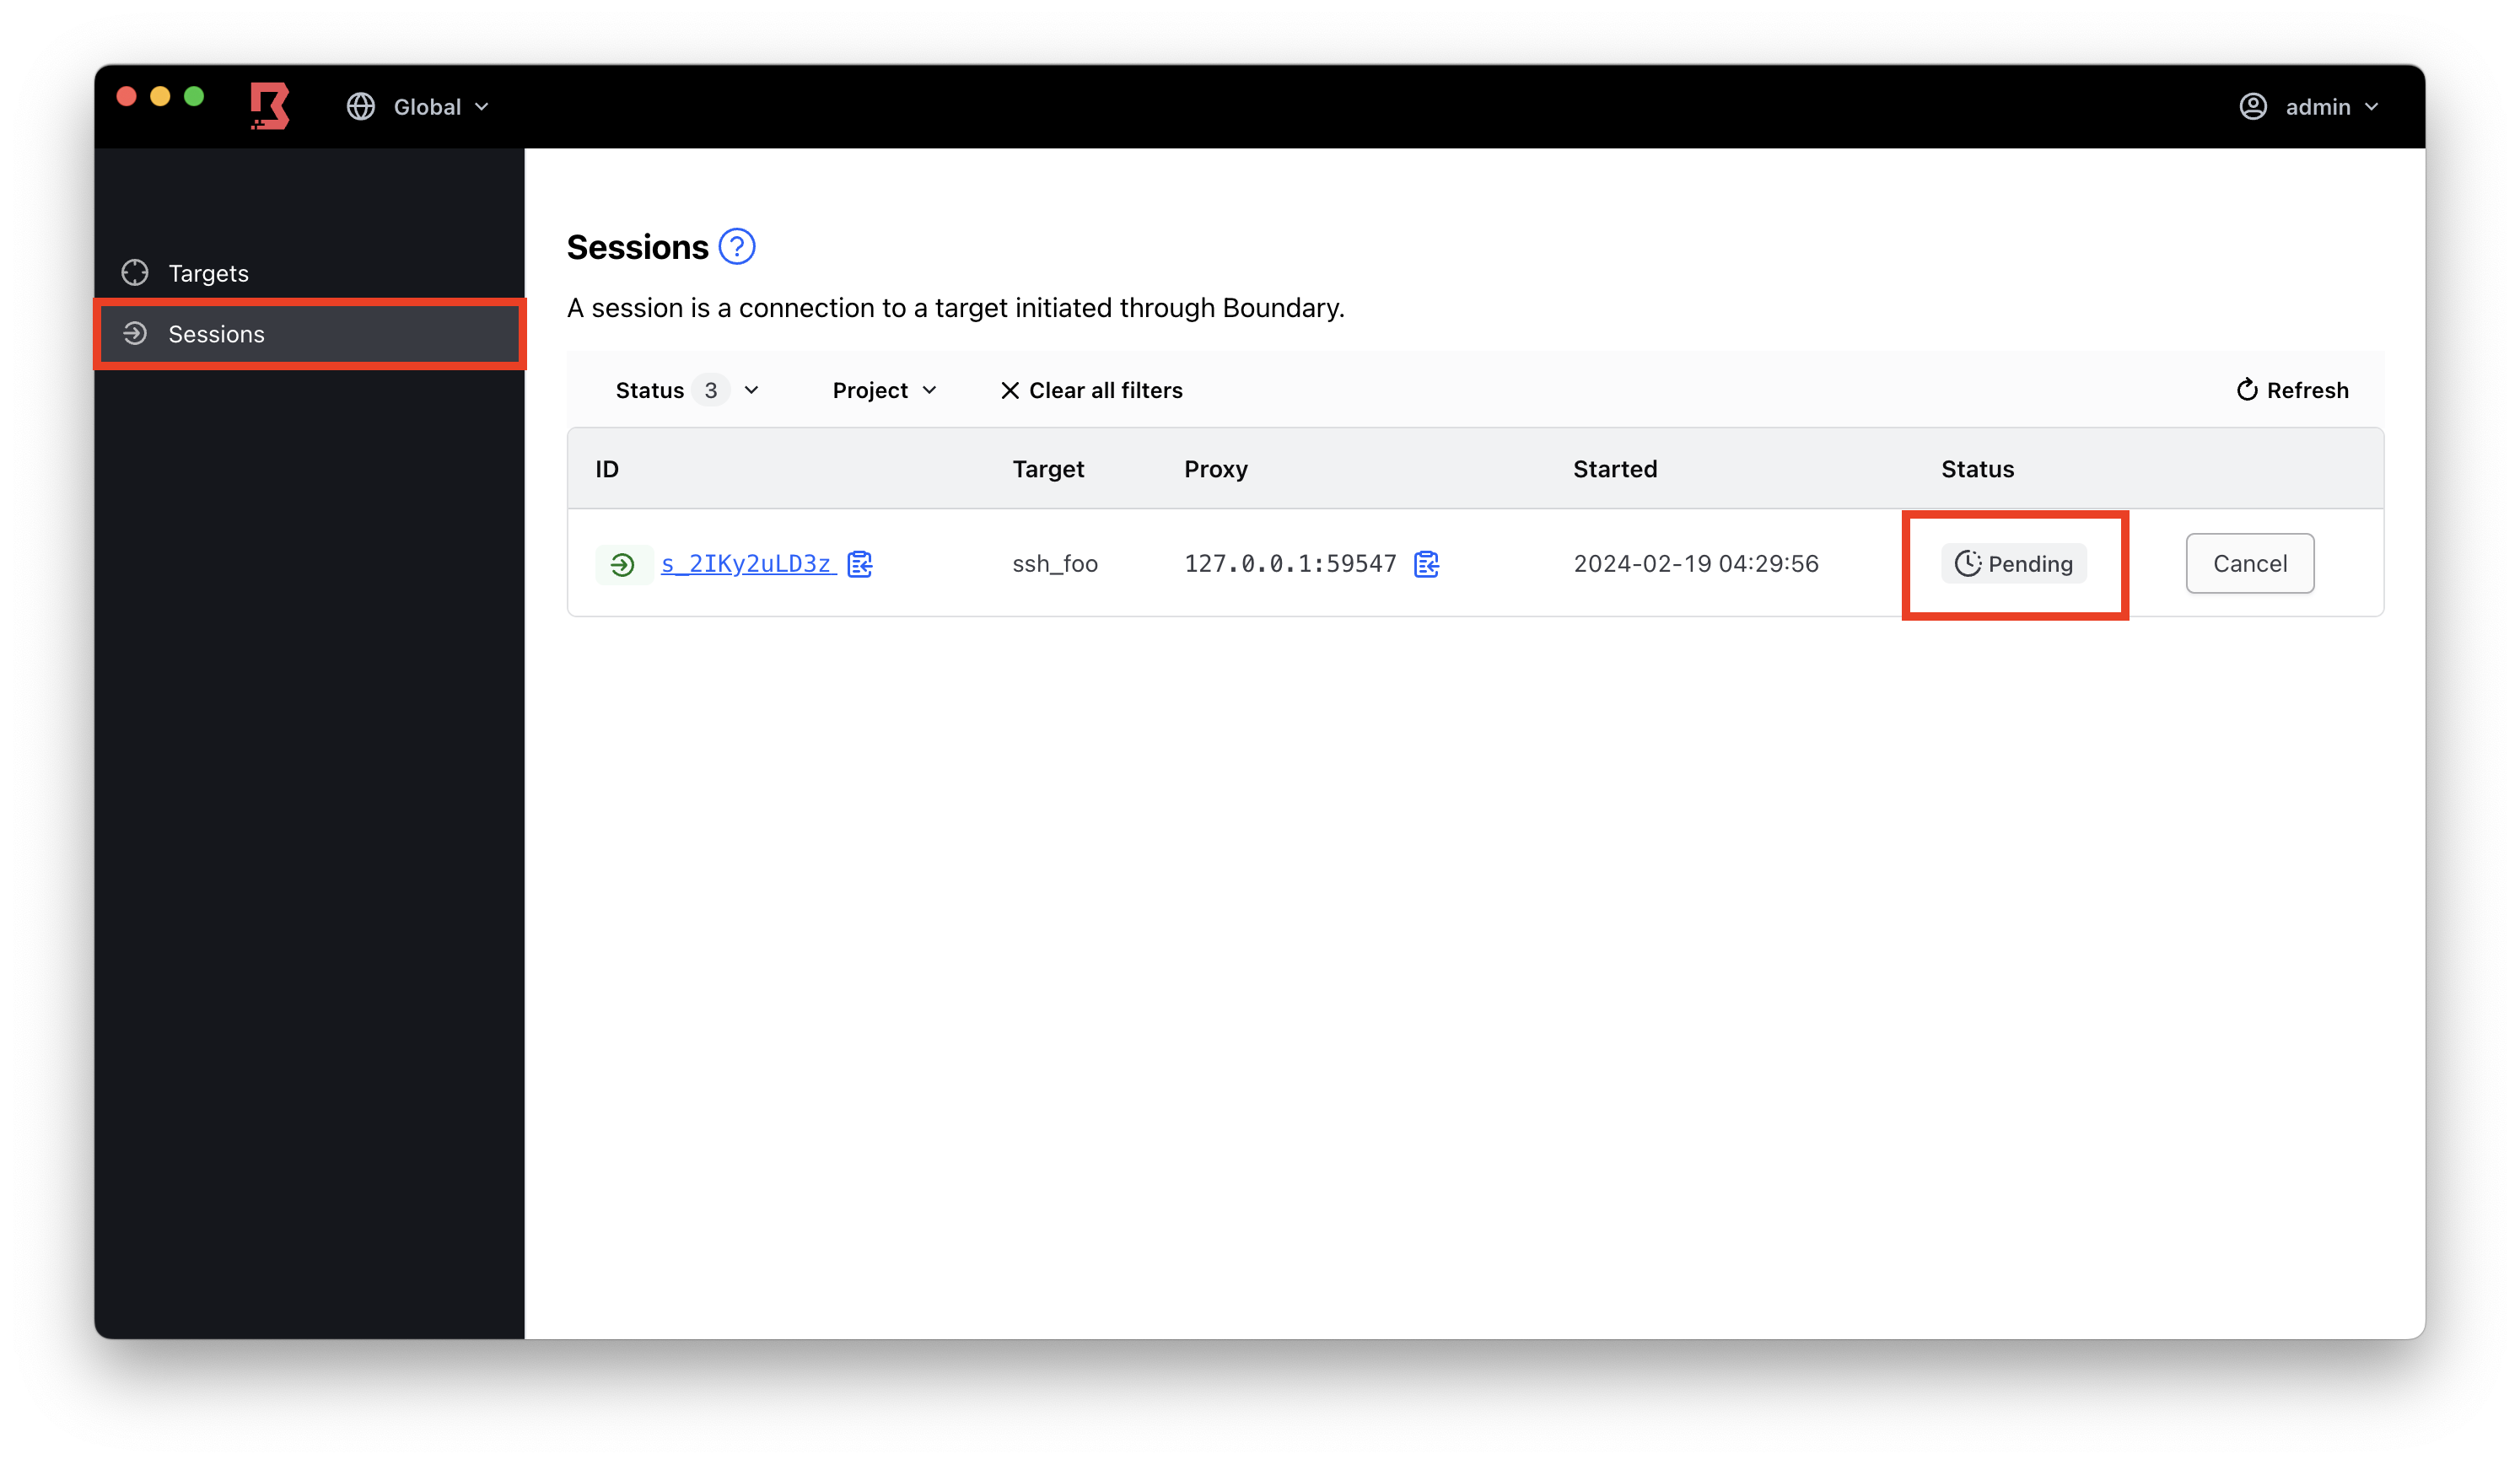Screen dimensions: 2520x1464
Task: Go to Targets in the sidebar
Action: (x=208, y=273)
